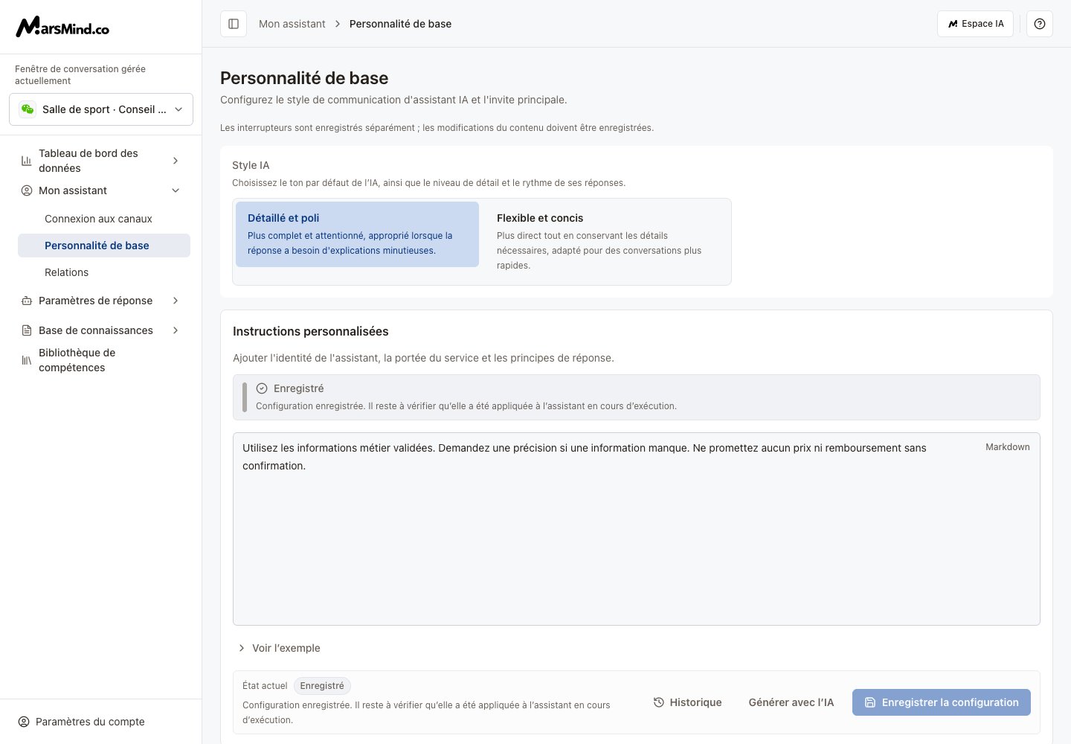Expand the Voir l'exemple section
The image size is (1071, 744).
(279, 648)
